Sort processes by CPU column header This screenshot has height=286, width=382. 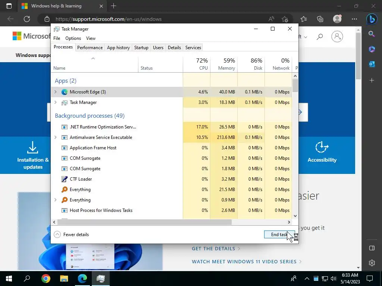point(197,64)
